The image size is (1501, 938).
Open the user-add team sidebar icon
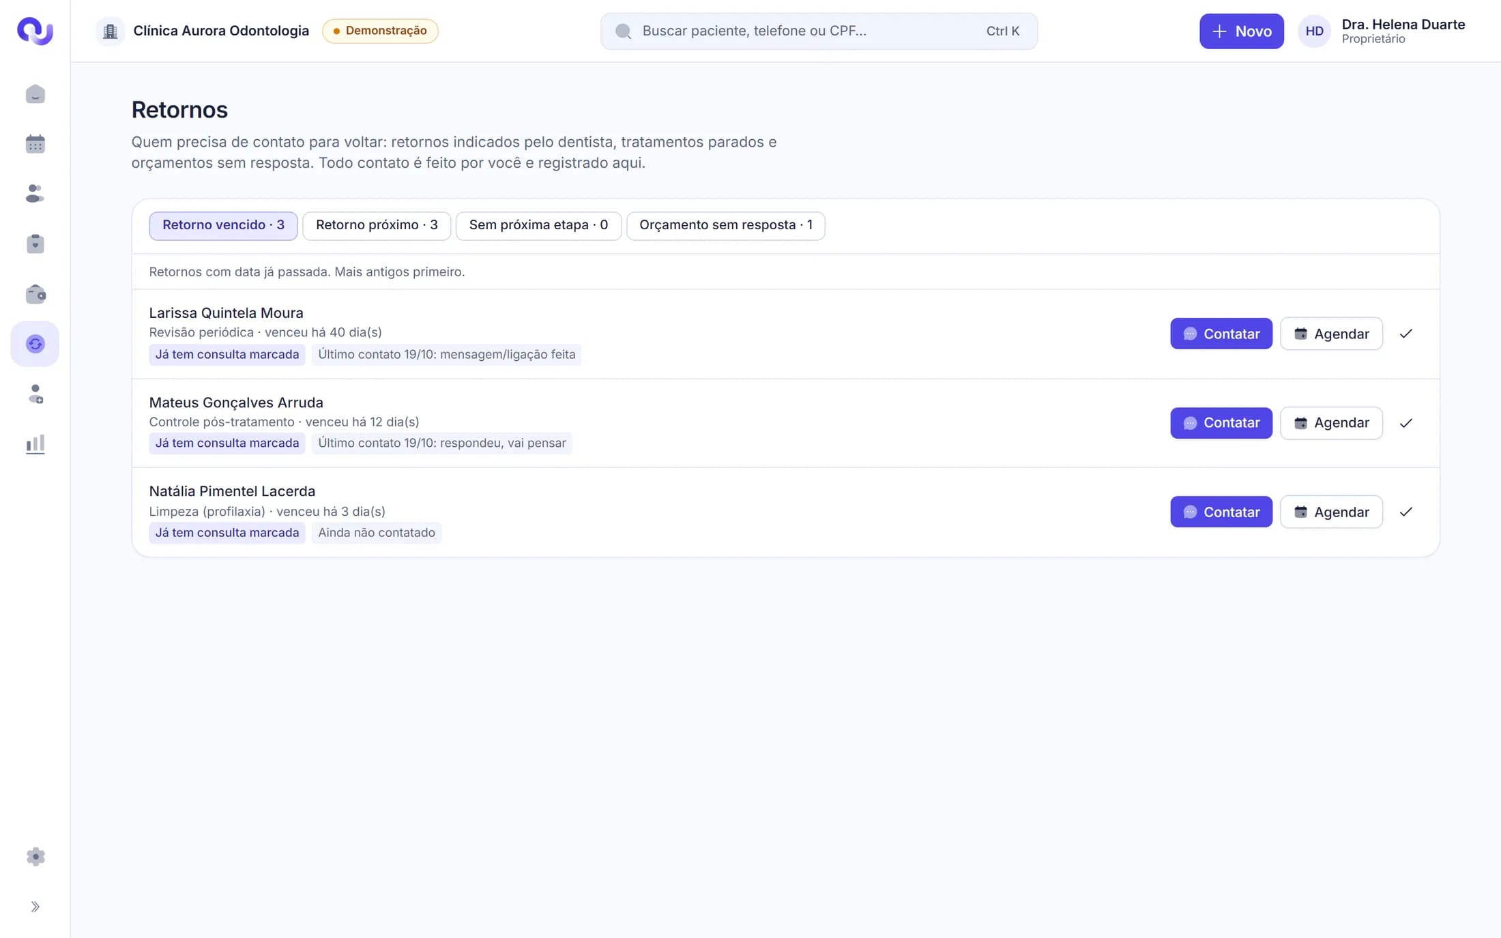pos(35,394)
